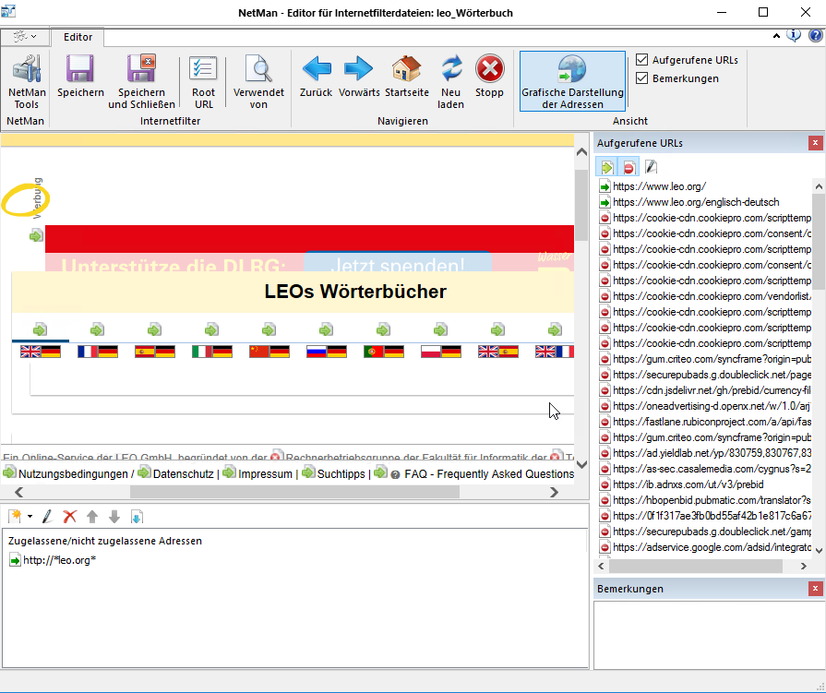Viewport: 826px width, 693px height.
Task: Open NetMan Tools
Action: 27,81
